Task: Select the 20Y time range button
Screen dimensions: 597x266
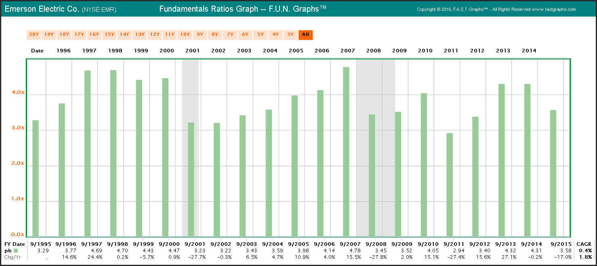Action: tap(34, 35)
